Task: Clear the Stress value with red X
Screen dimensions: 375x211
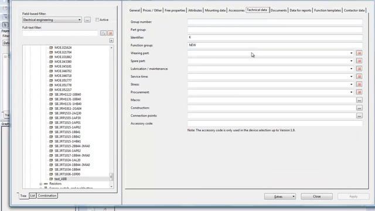Action: [x=359, y=84]
